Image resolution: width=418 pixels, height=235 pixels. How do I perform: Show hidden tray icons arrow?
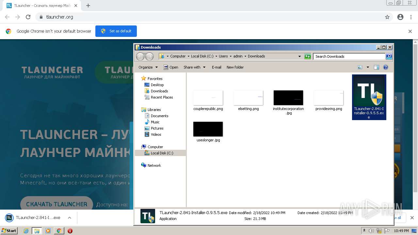coord(364,231)
